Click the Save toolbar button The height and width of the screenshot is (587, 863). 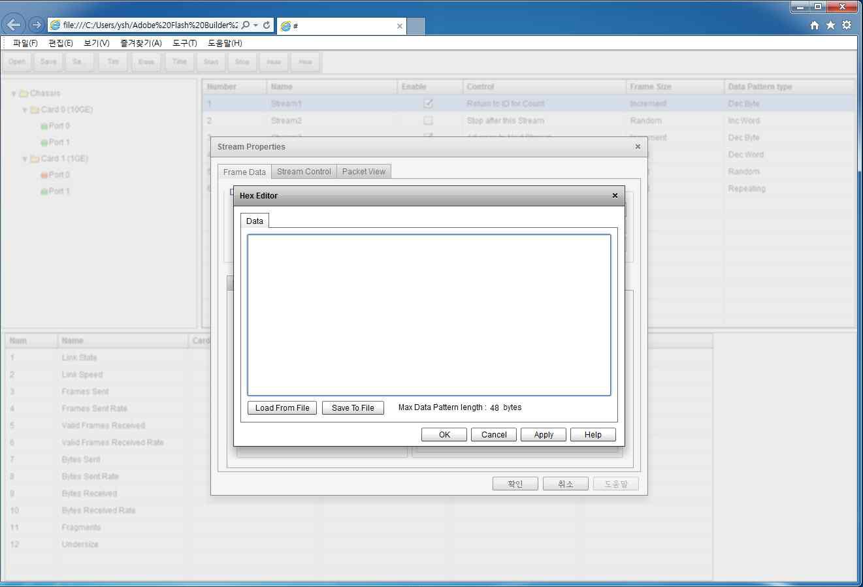point(48,61)
